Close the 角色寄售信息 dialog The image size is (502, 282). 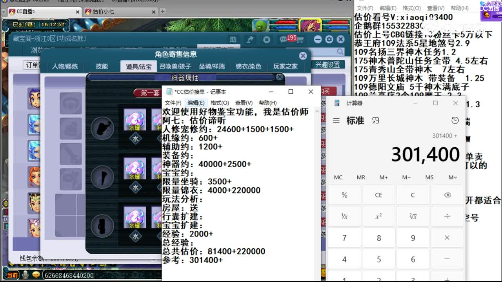(x=303, y=56)
